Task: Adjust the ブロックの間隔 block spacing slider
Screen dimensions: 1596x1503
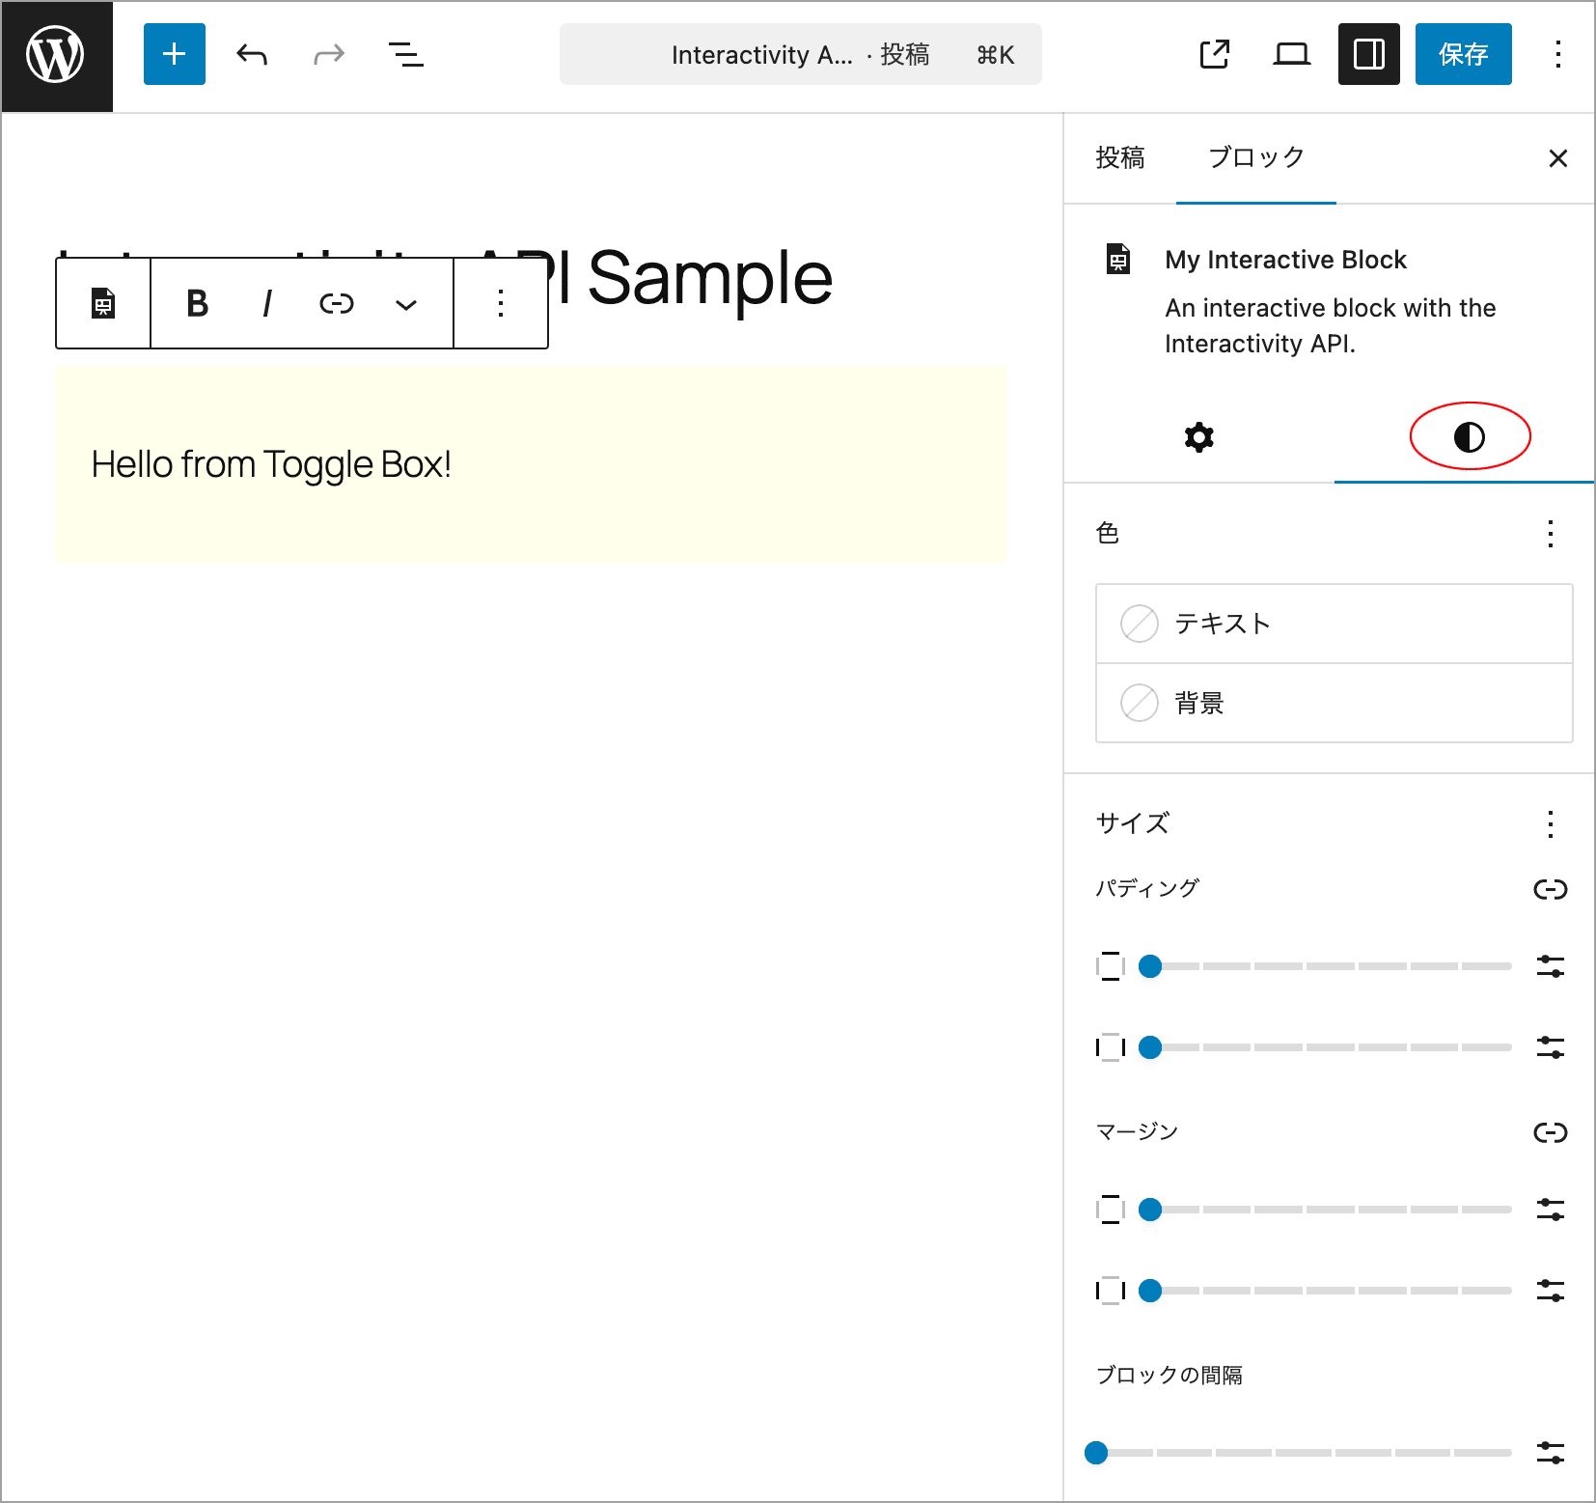Action: click(1299, 1453)
